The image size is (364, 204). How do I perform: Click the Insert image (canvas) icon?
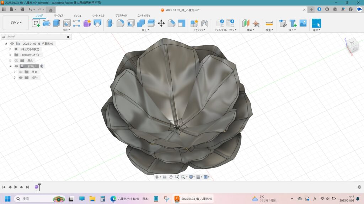303,23
